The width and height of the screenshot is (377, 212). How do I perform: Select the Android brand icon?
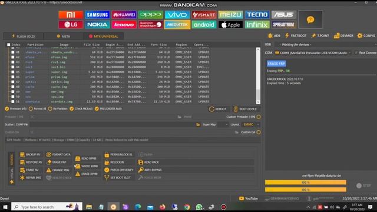point(204,25)
